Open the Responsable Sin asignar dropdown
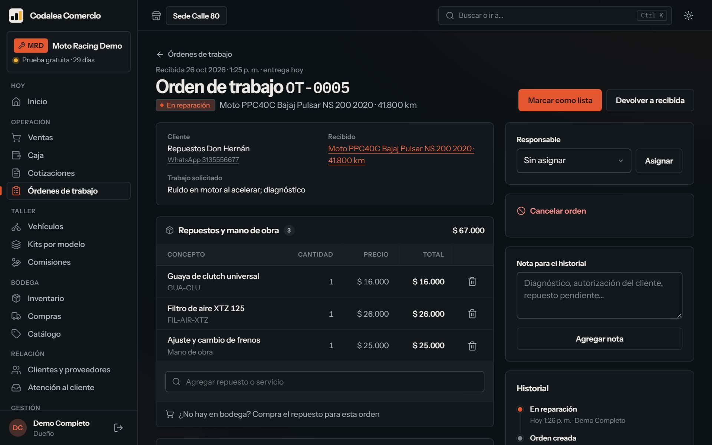Viewport: 712px width, 445px height. 574,161
